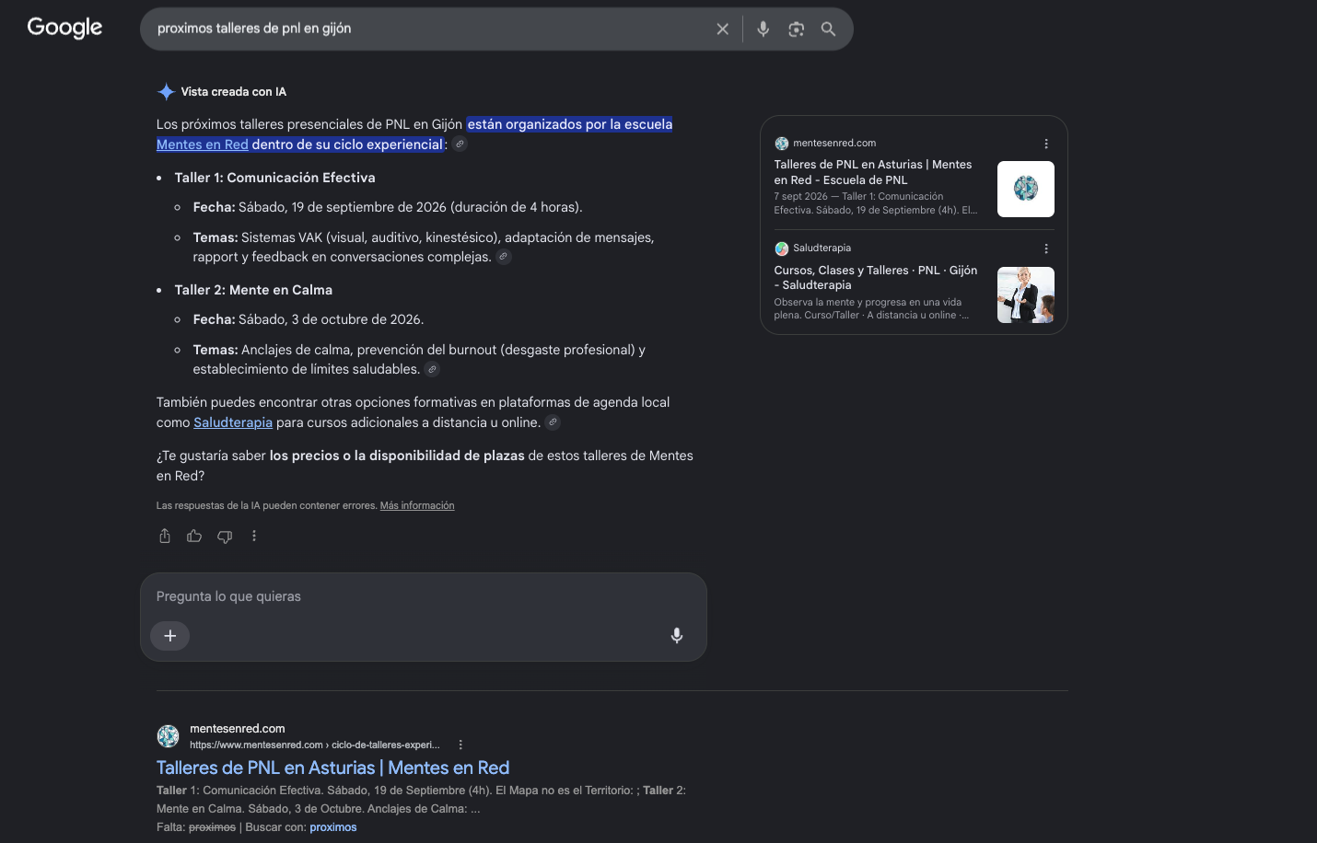
Task: Open Google Lens image search
Action: point(797,29)
